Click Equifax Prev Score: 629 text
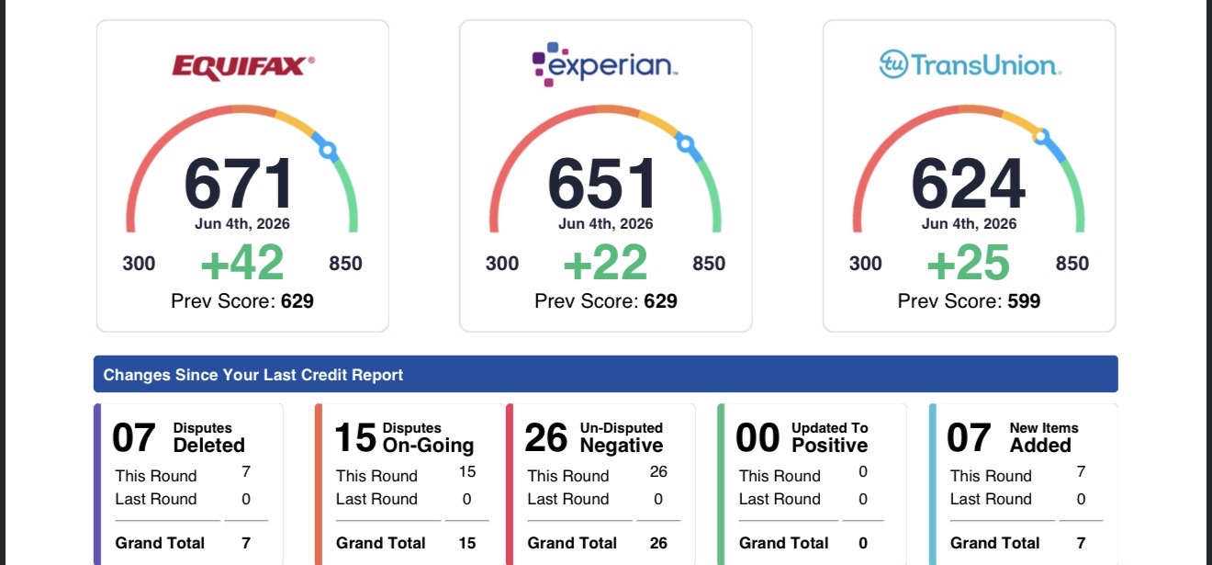 [242, 300]
